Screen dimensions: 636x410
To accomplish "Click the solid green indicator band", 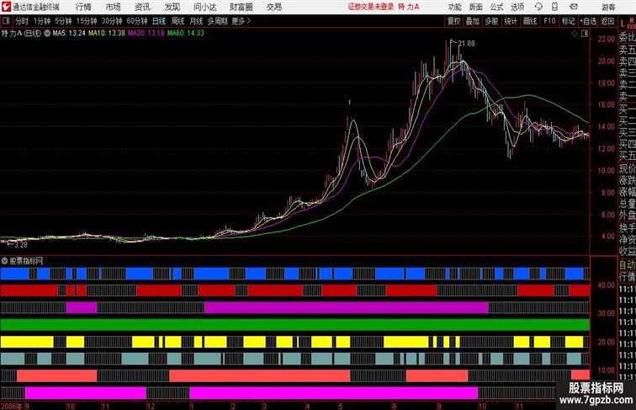I will [x=295, y=325].
